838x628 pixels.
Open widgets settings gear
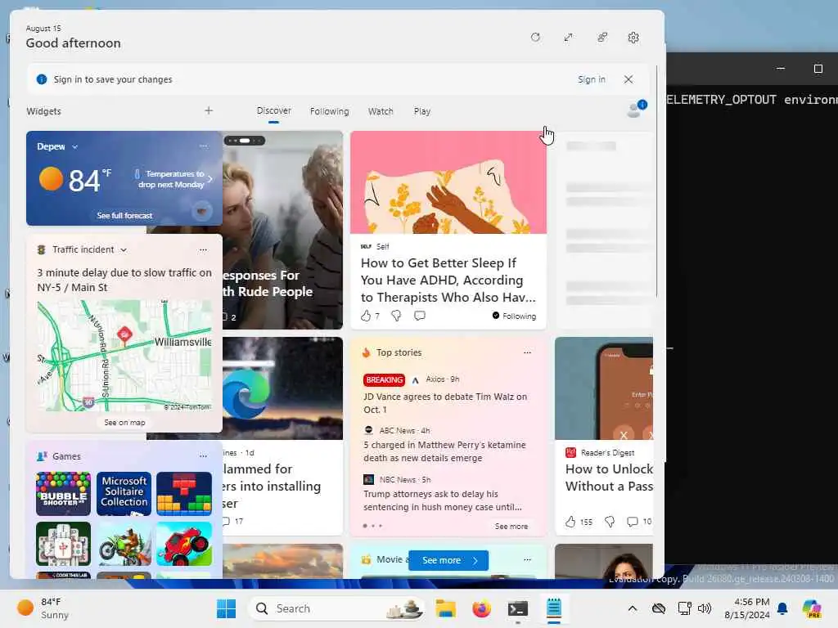(x=633, y=38)
